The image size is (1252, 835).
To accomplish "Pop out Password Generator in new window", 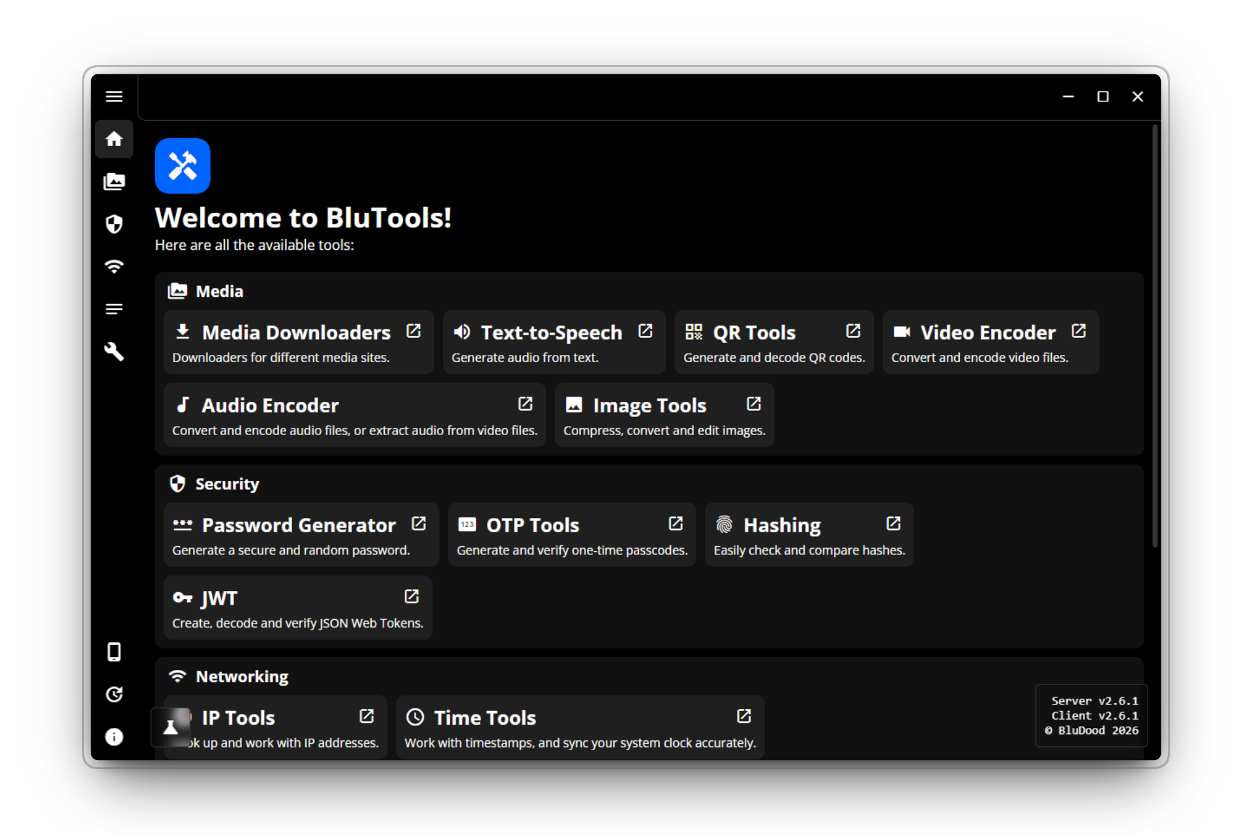I will (419, 523).
